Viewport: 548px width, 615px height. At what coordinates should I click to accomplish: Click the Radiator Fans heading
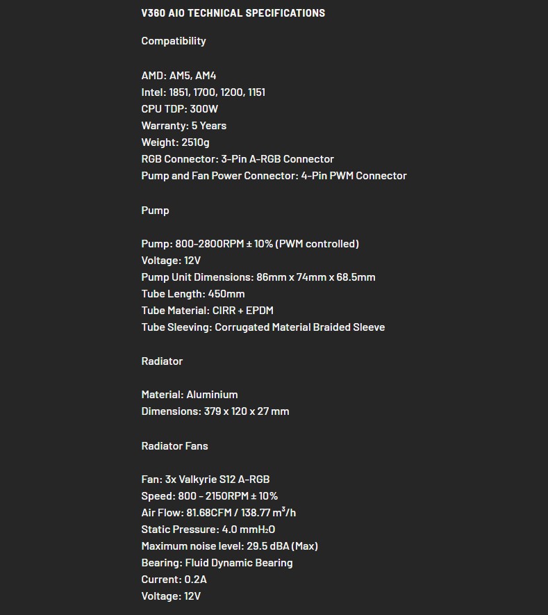tap(174, 446)
